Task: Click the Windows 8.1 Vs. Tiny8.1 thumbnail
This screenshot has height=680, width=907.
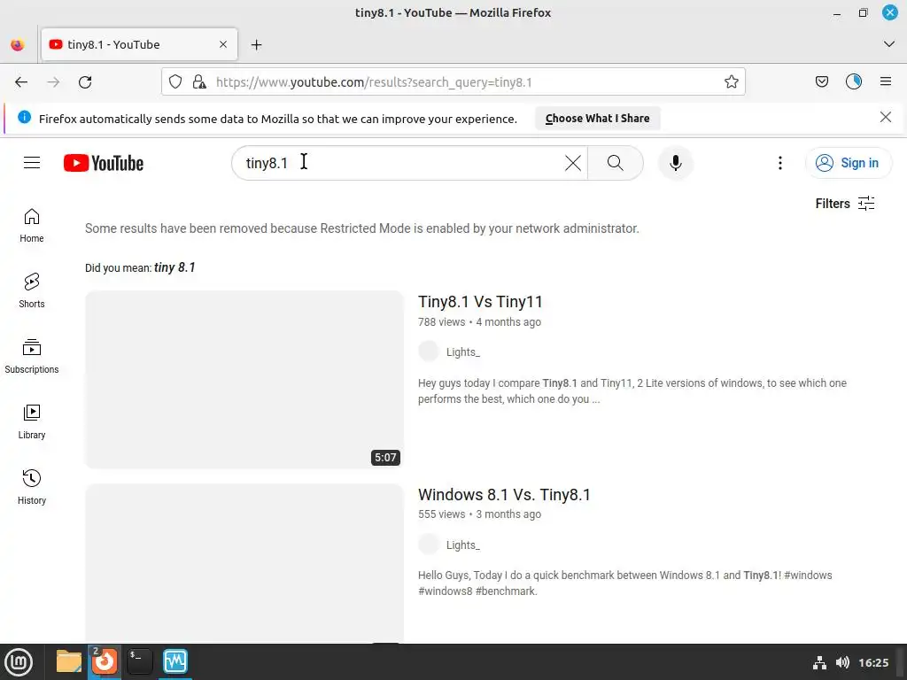Action: (244, 563)
